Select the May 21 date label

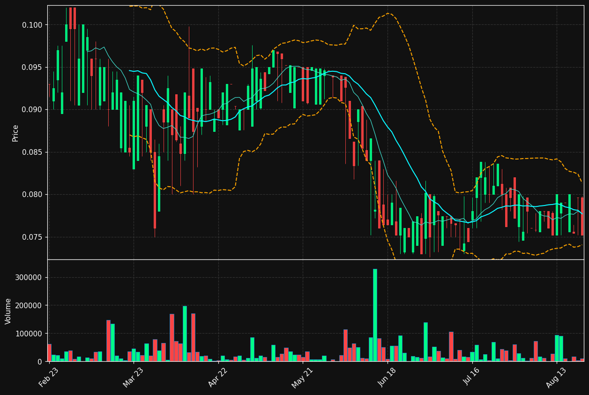point(302,377)
